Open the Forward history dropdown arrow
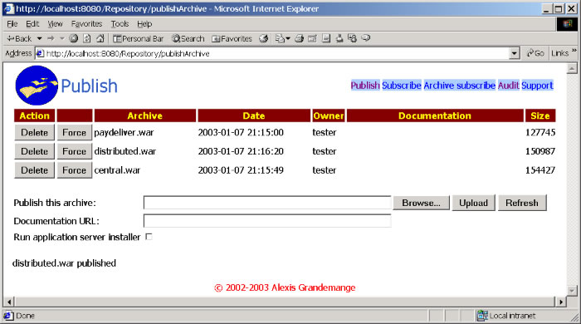The height and width of the screenshot is (324, 581). (62, 38)
